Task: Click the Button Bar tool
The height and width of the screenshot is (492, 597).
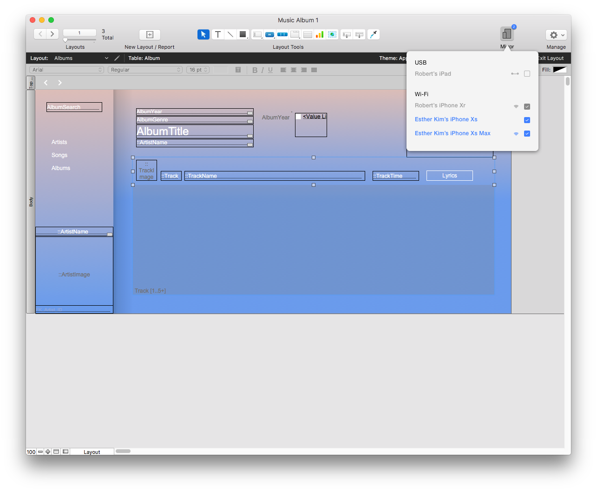Action: 282,34
